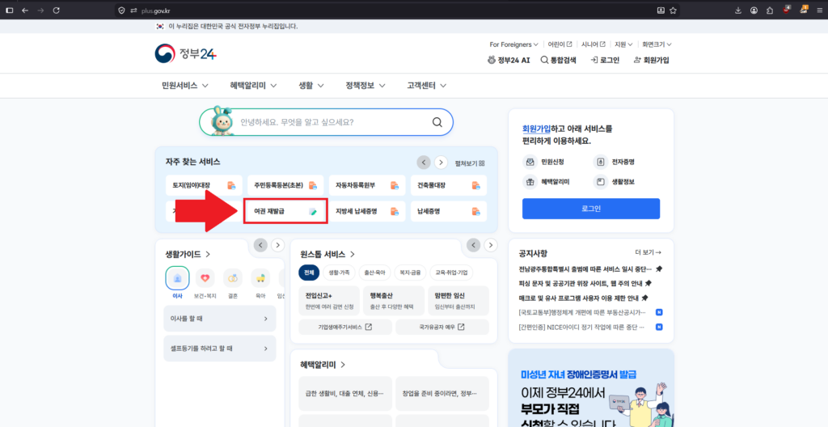Select 이사 life guide icon
Image resolution: width=828 pixels, height=427 pixels.
(x=177, y=278)
